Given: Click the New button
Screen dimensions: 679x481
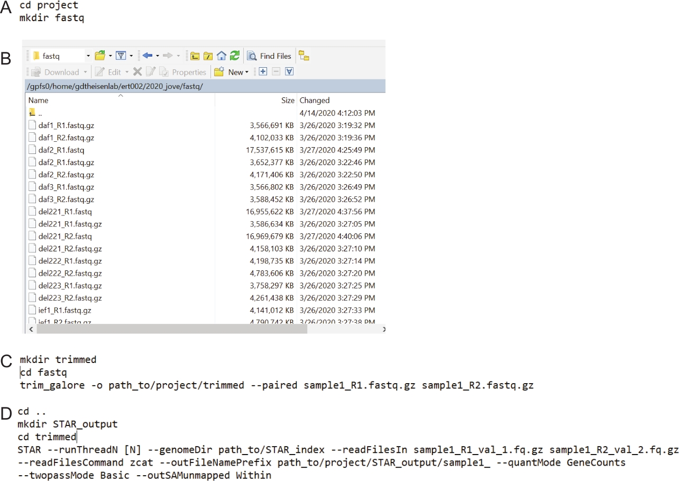Looking at the screenshot, I should (x=229, y=72).
